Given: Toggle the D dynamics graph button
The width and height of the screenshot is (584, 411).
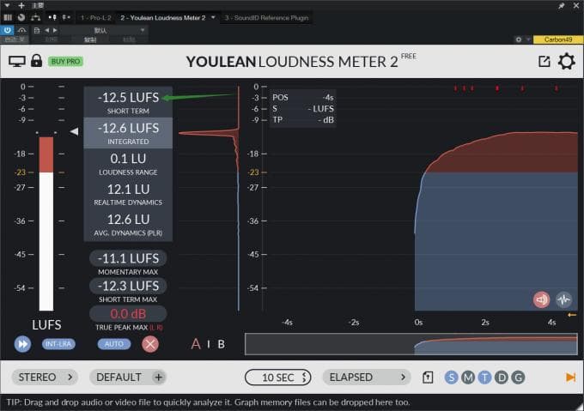Looking at the screenshot, I should [502, 378].
